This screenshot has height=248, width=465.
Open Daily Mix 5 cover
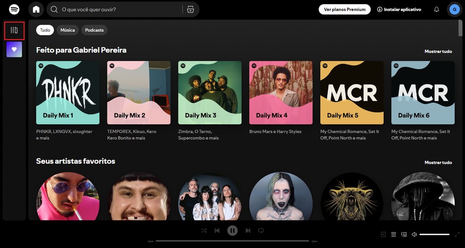(352, 93)
